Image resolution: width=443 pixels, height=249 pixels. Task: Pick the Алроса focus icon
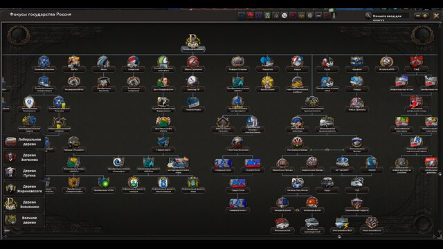click(297, 62)
